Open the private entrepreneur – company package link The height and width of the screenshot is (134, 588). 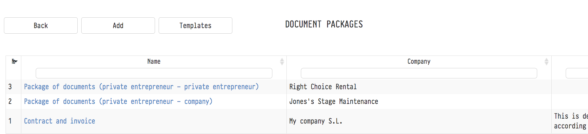tap(118, 102)
